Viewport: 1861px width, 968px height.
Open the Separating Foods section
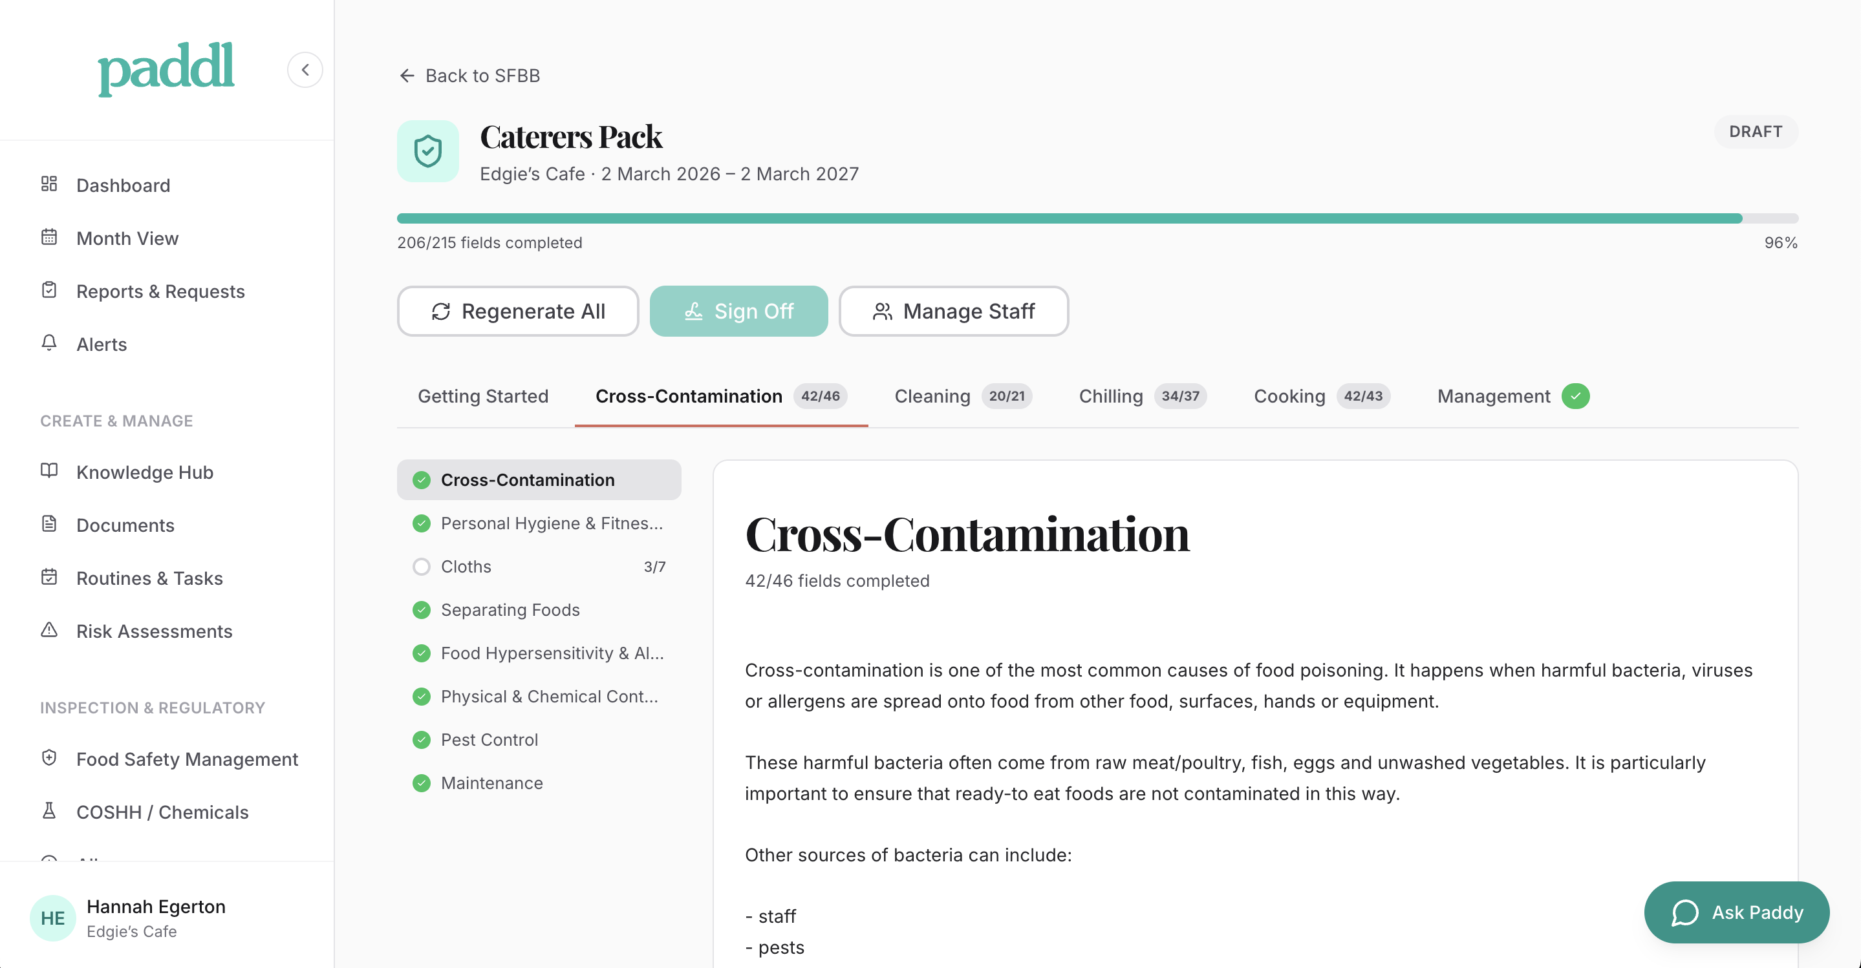pyautogui.click(x=510, y=609)
